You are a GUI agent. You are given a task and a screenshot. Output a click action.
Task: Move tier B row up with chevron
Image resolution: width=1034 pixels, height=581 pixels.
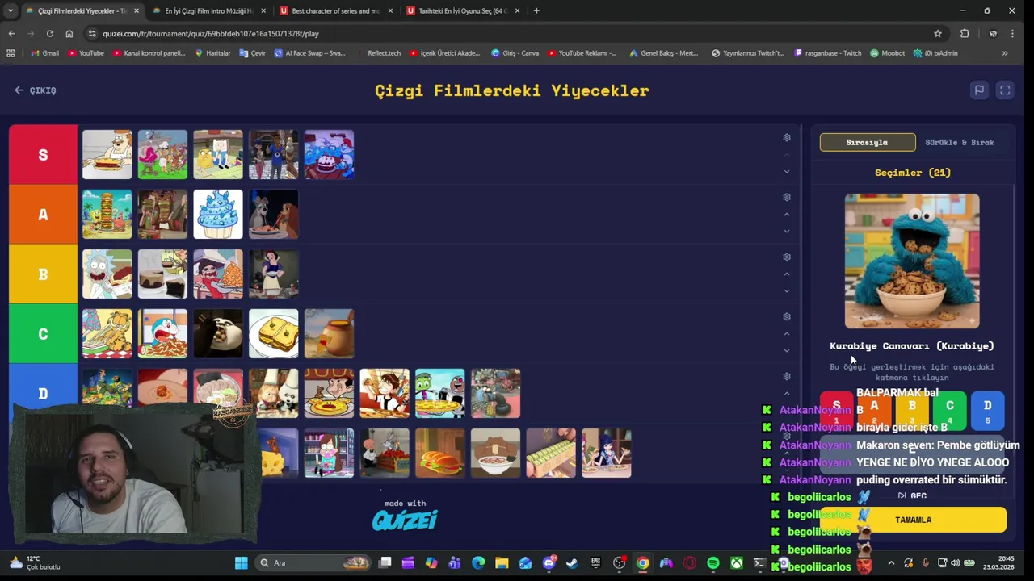(x=787, y=274)
